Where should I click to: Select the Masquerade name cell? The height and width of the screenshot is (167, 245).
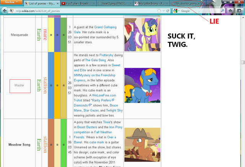click(x=20, y=35)
